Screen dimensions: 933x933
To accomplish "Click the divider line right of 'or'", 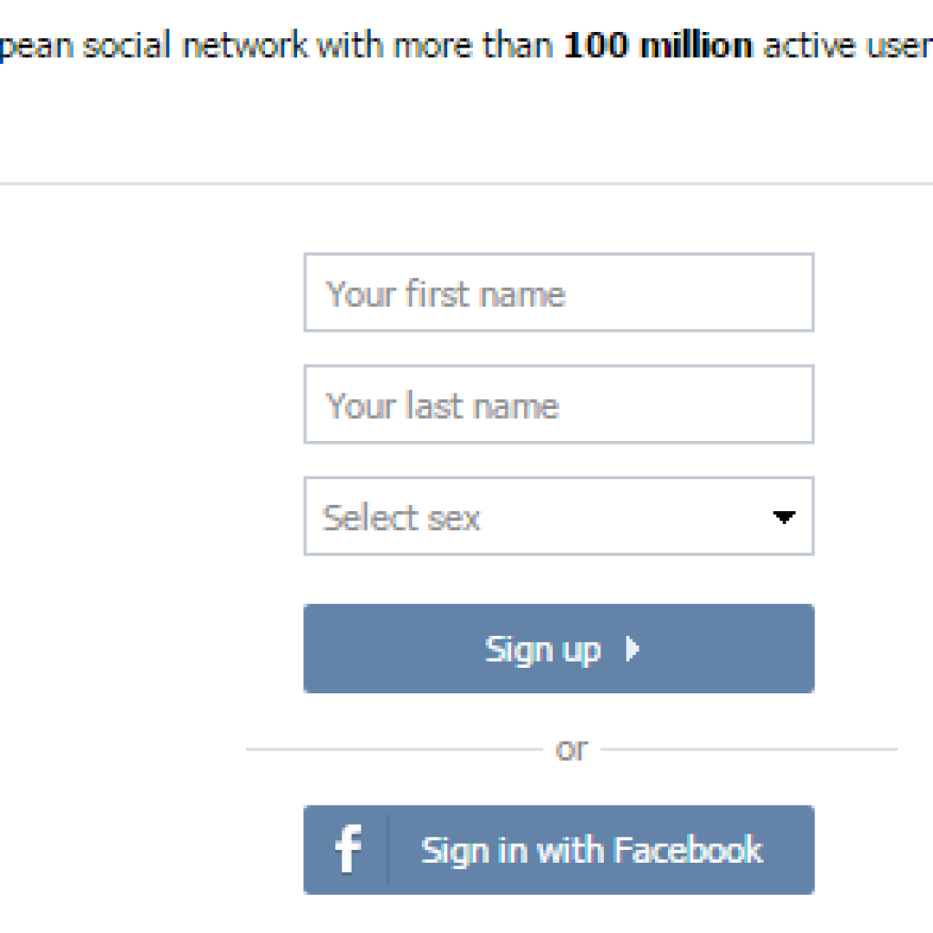I will [747, 750].
